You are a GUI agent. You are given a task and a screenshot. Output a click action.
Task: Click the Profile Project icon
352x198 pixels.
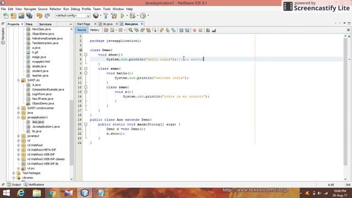coord(143,16)
